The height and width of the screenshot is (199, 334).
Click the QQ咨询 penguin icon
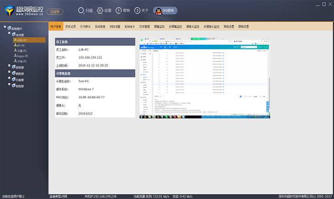[158, 10]
